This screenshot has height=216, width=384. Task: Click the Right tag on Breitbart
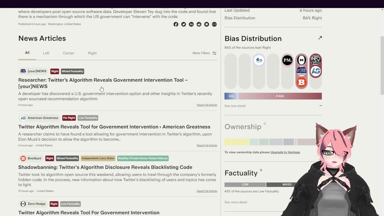tap(49, 158)
